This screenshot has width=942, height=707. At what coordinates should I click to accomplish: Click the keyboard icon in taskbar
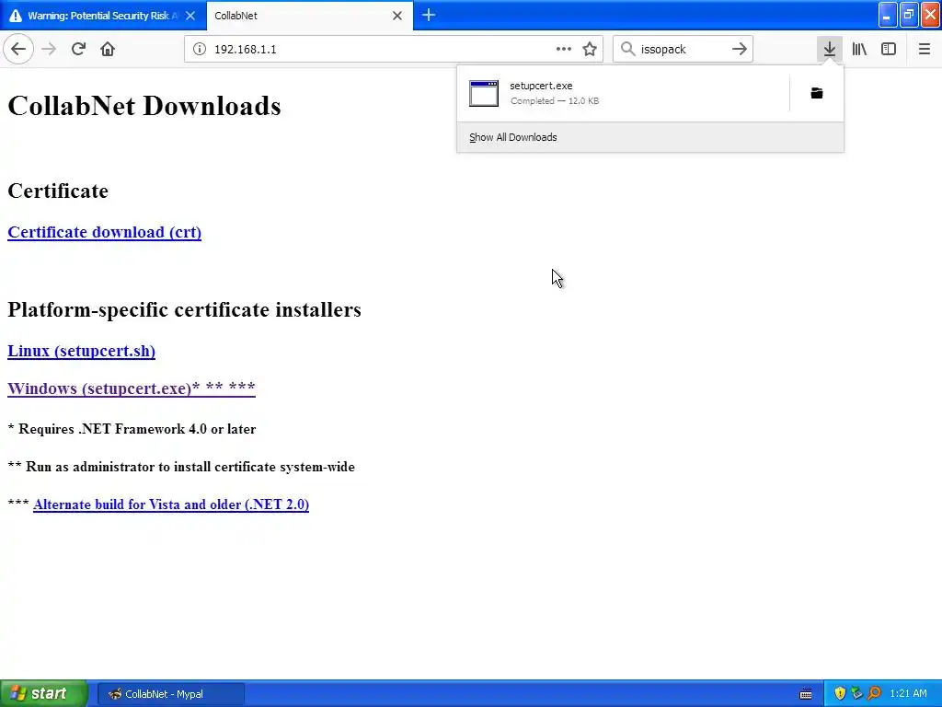tap(806, 694)
